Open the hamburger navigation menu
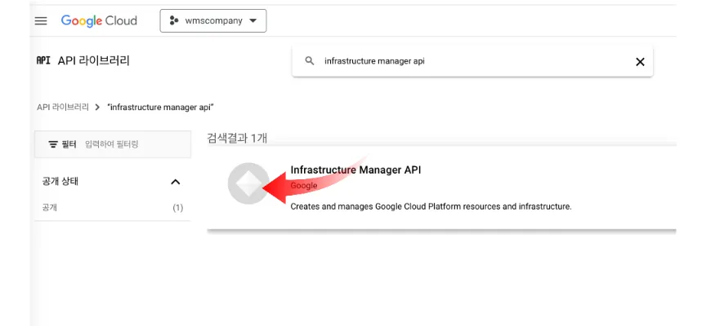The image size is (706, 326). 41,21
